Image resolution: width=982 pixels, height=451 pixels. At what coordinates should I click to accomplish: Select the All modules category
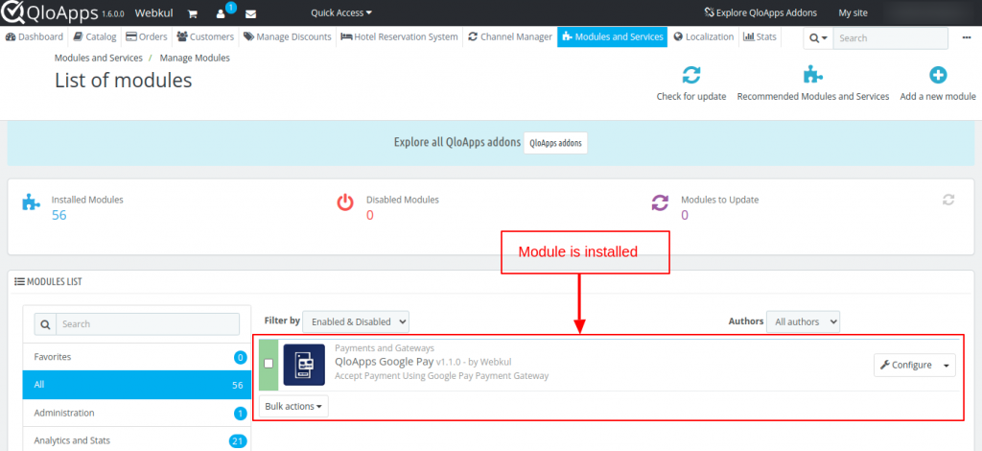pos(136,385)
